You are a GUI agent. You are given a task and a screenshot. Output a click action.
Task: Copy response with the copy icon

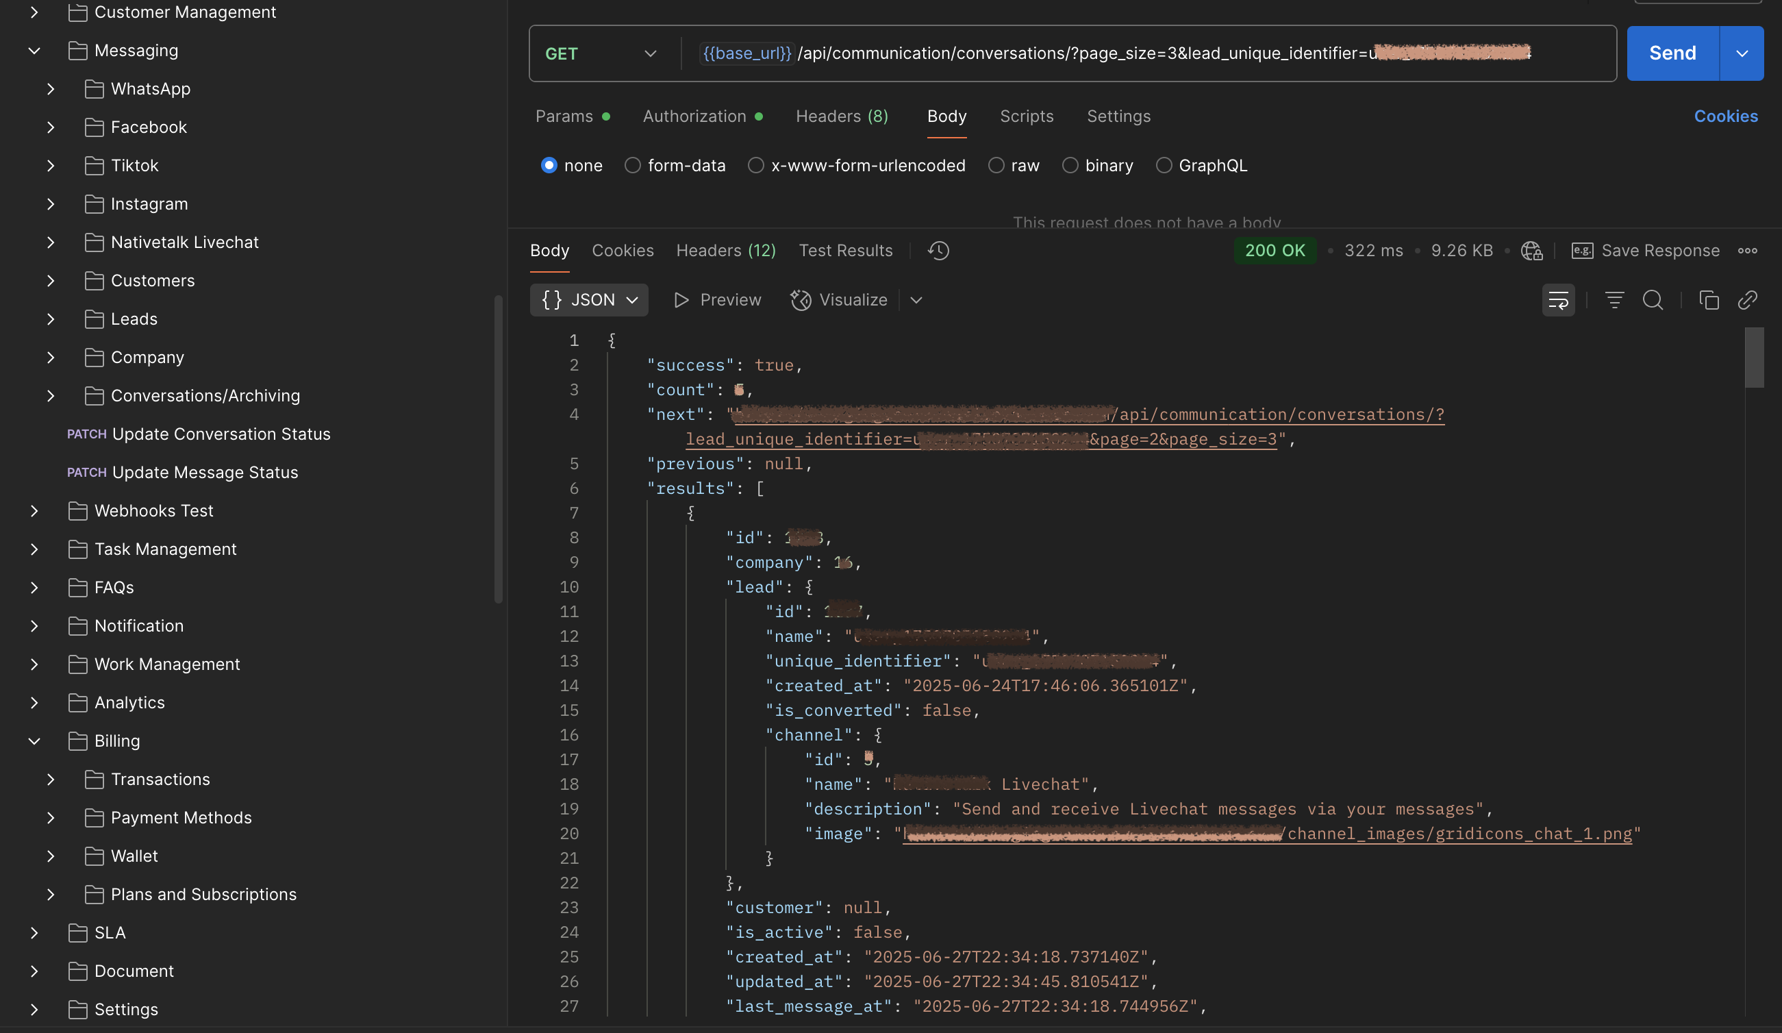1709,300
